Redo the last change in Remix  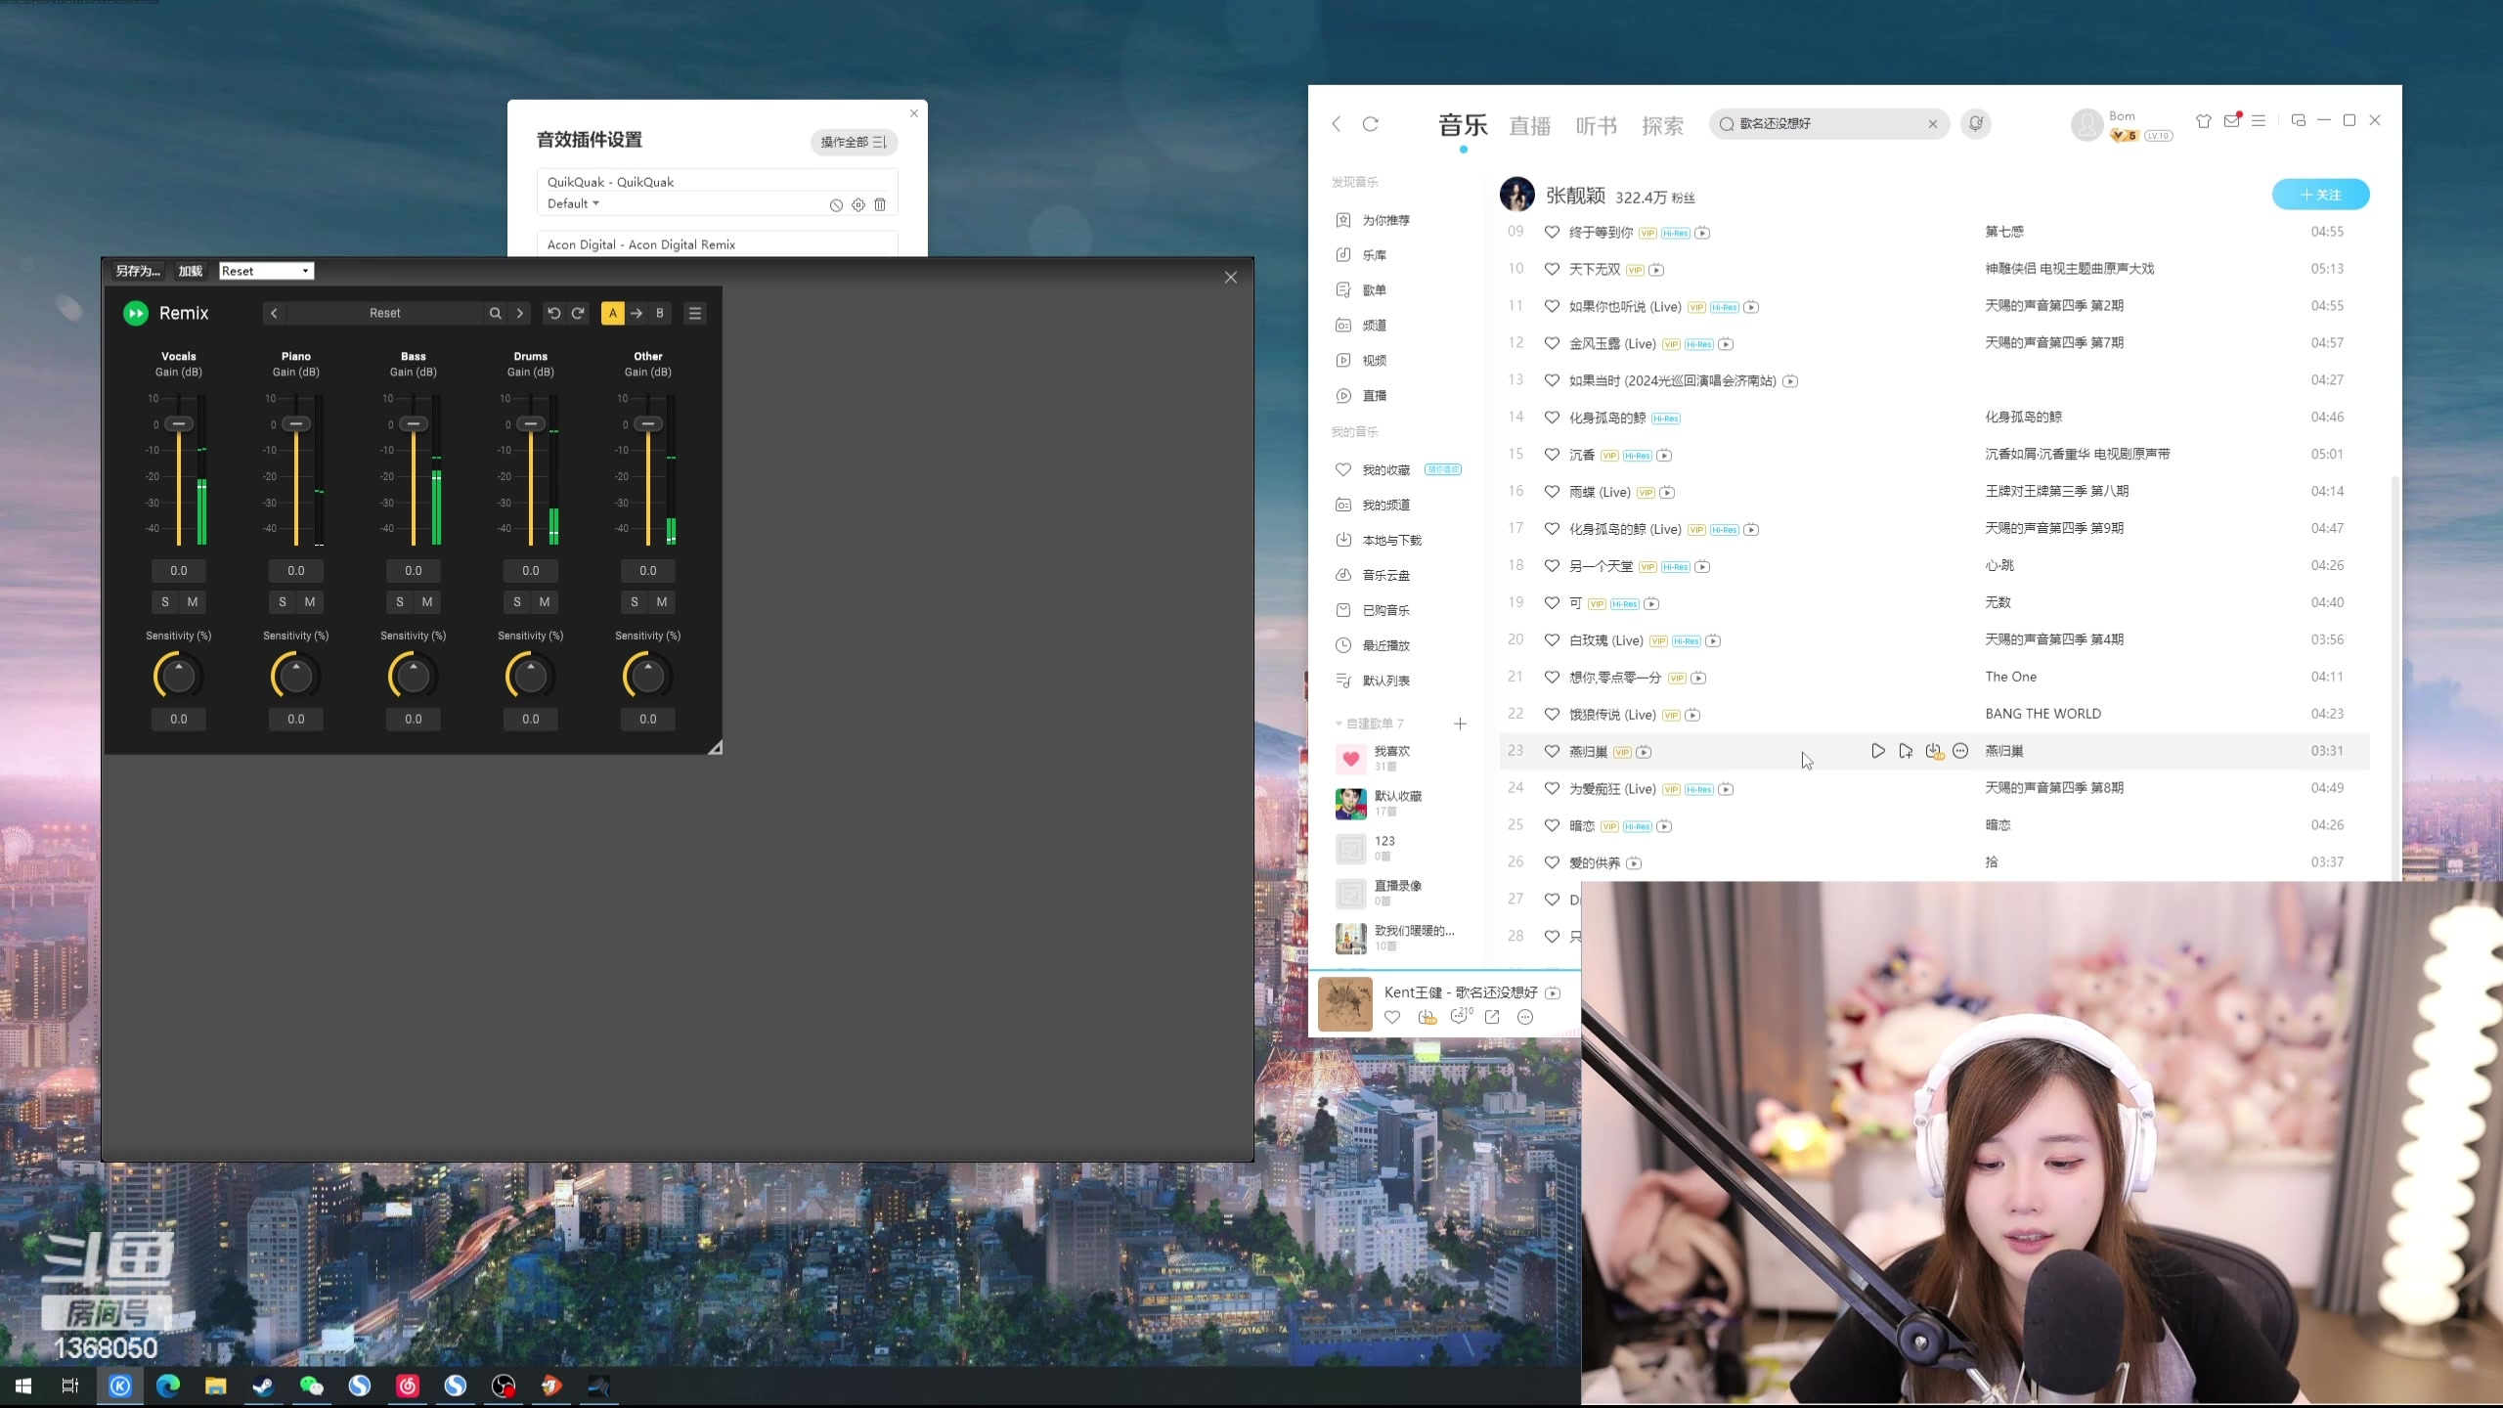point(578,313)
